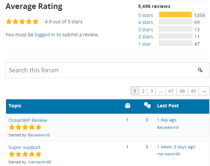The height and width of the screenshot is (166, 210).
Task: Go to page 2 of reviews
Action: pyautogui.click(x=143, y=91)
